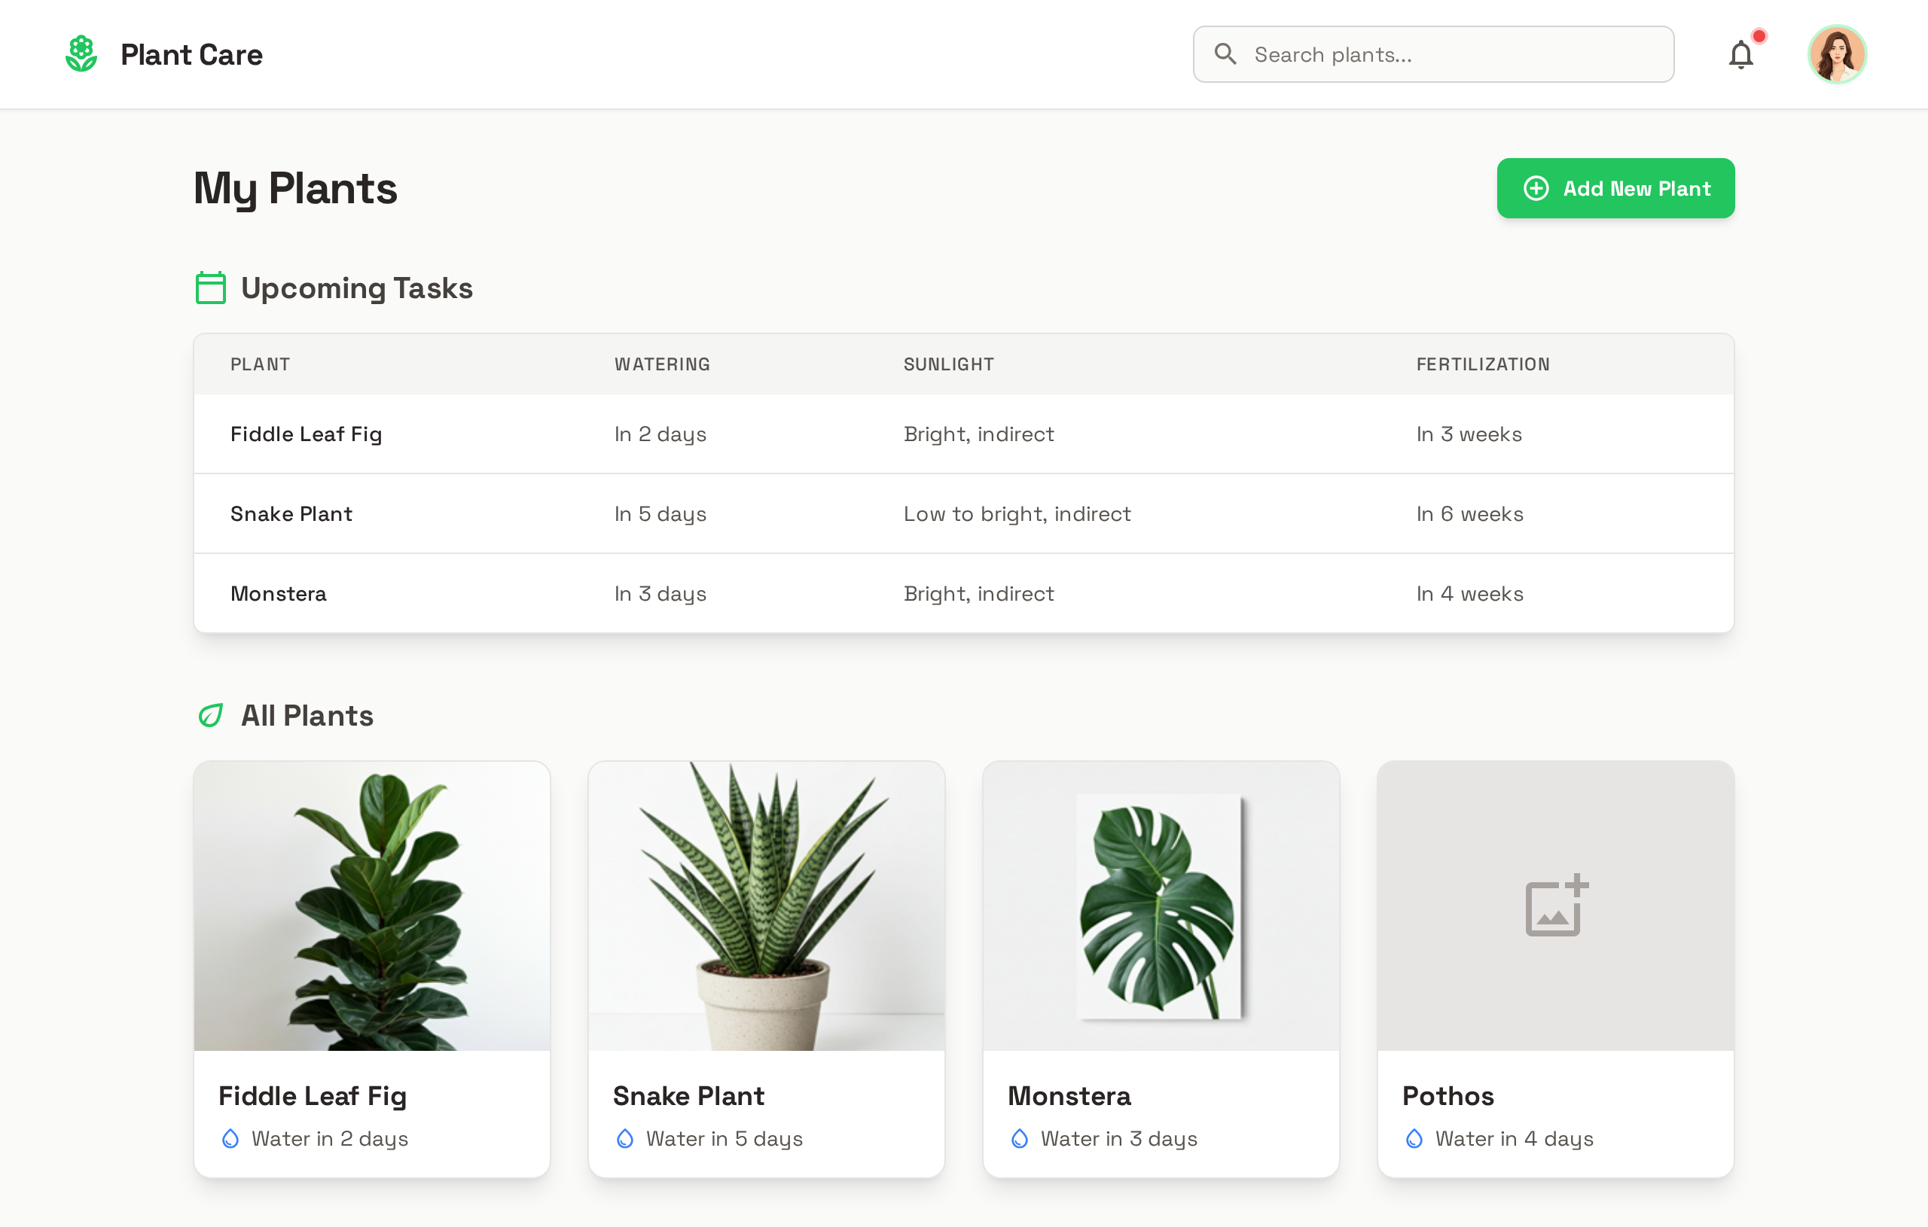Open the Fiddle Leaf Fig photo thumbnail
Screen dimensions: 1928x1227
pos(372,906)
